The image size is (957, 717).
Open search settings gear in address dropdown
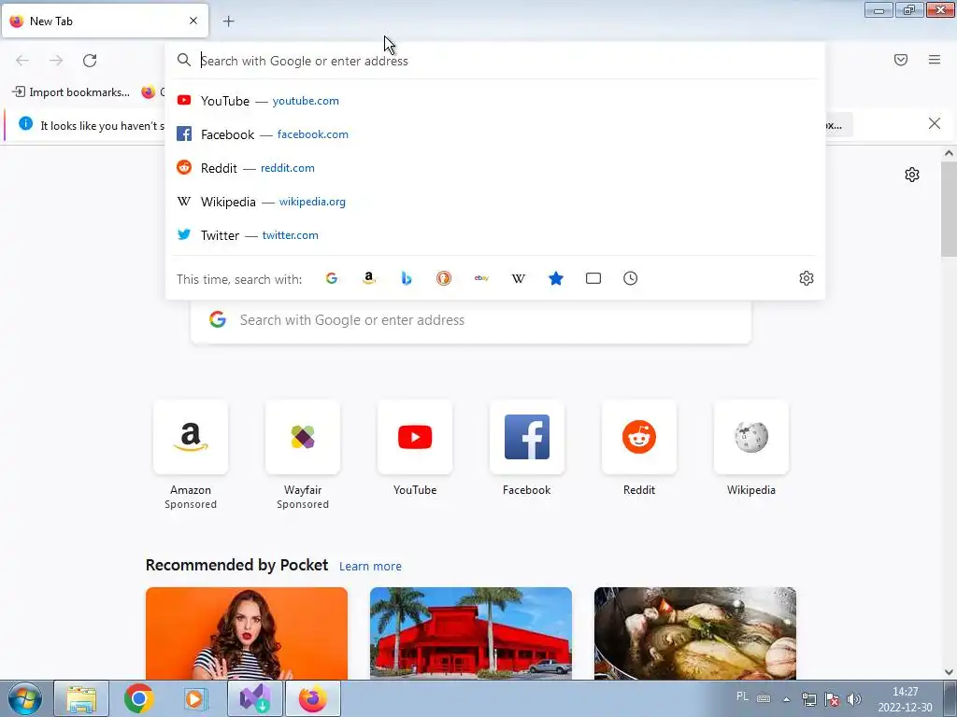pos(807,278)
